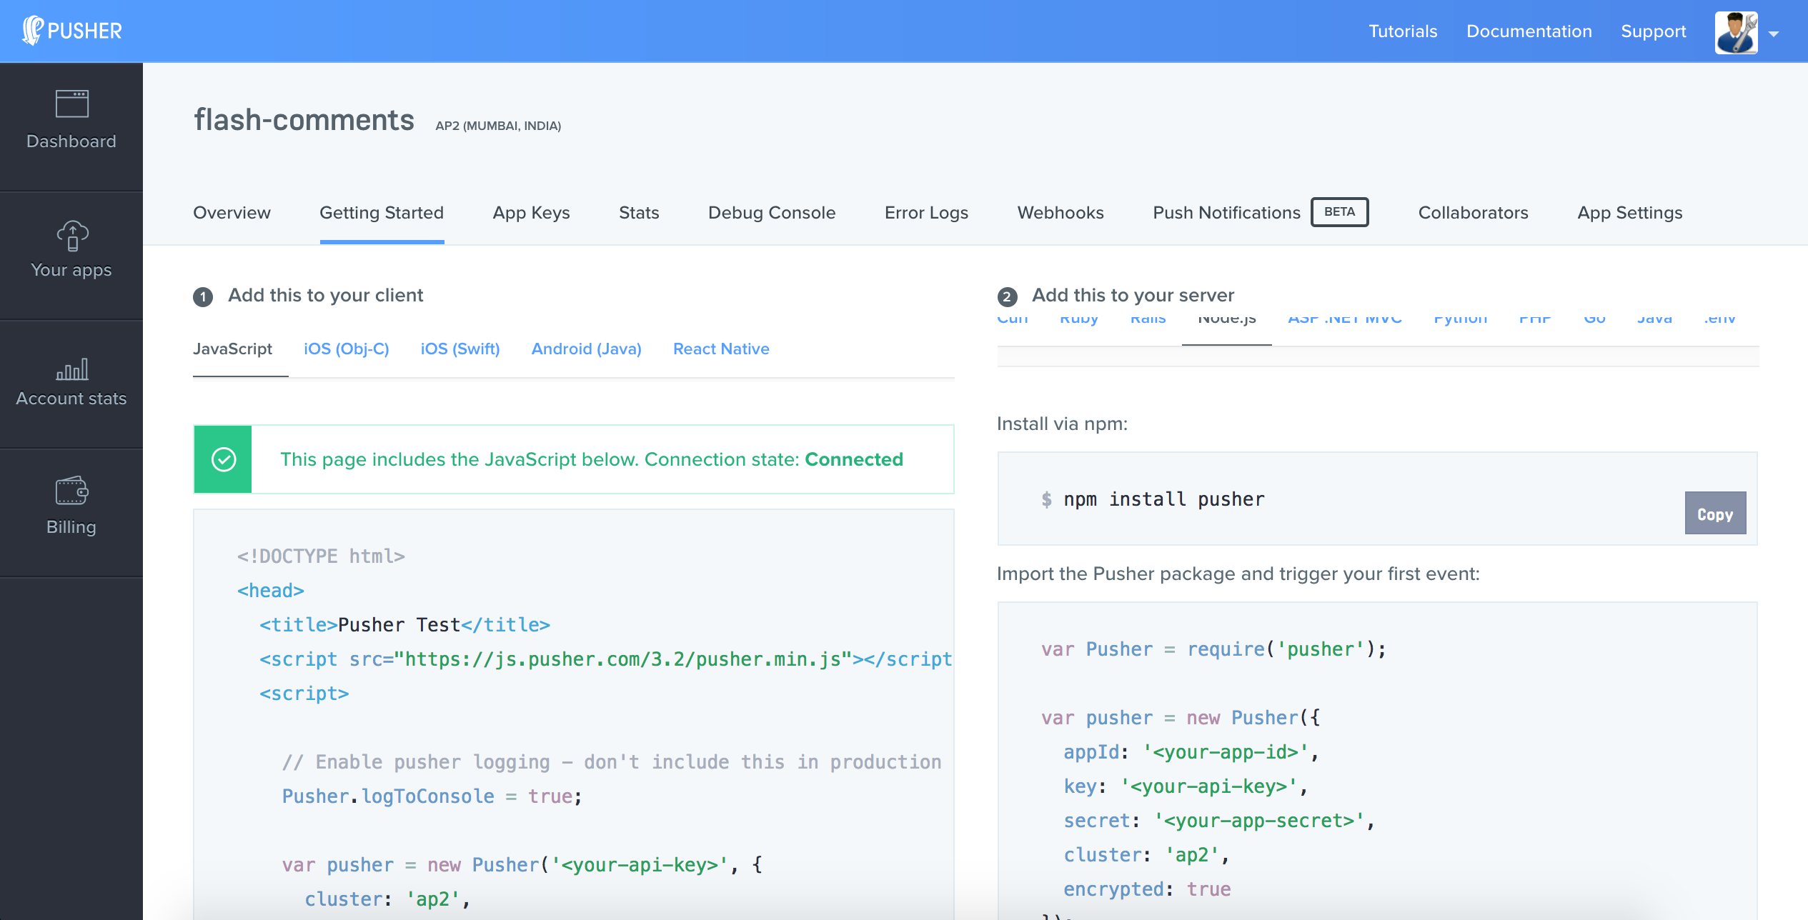
Task: Switch to the Error Logs tab
Action: [926, 212]
